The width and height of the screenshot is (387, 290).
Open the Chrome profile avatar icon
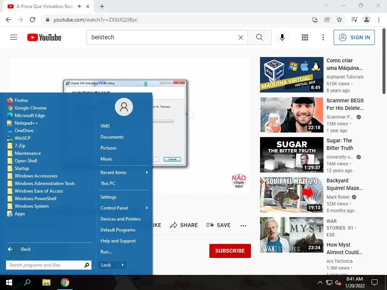(x=367, y=20)
